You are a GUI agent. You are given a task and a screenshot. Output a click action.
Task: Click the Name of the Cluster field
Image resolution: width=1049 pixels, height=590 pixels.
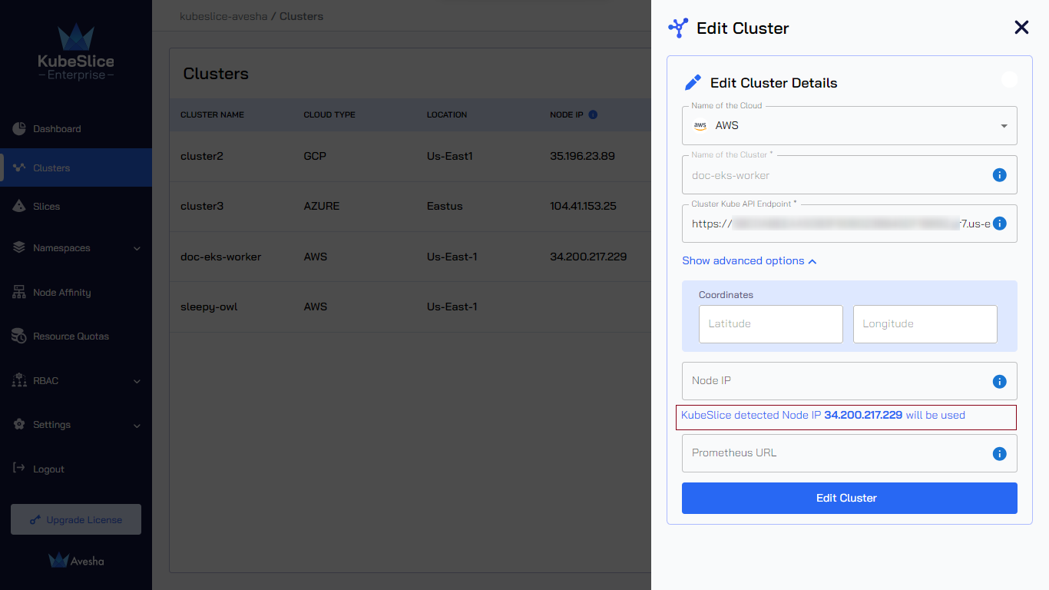pyautogui.click(x=849, y=175)
